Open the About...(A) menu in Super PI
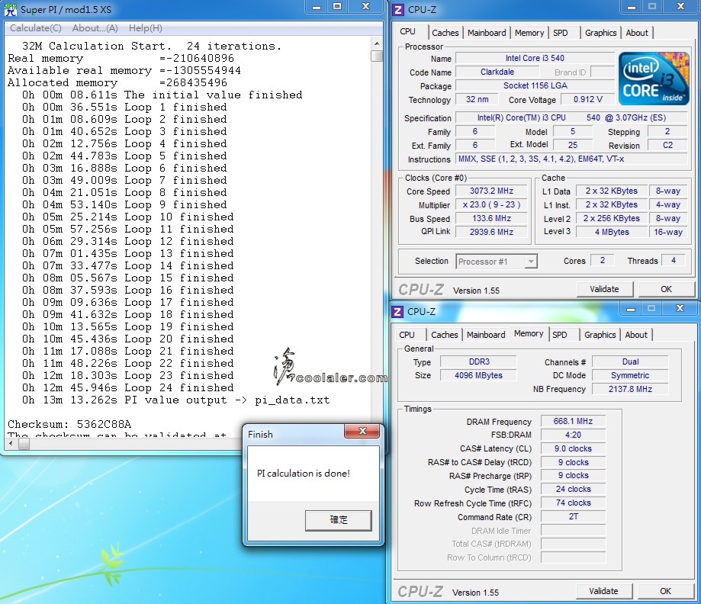 coord(95,28)
